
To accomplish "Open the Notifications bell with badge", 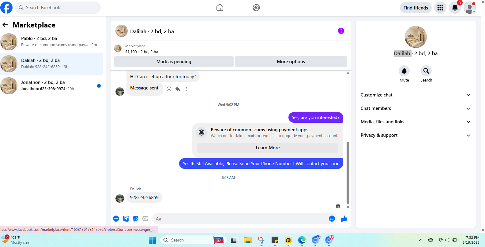I will 455,8.
